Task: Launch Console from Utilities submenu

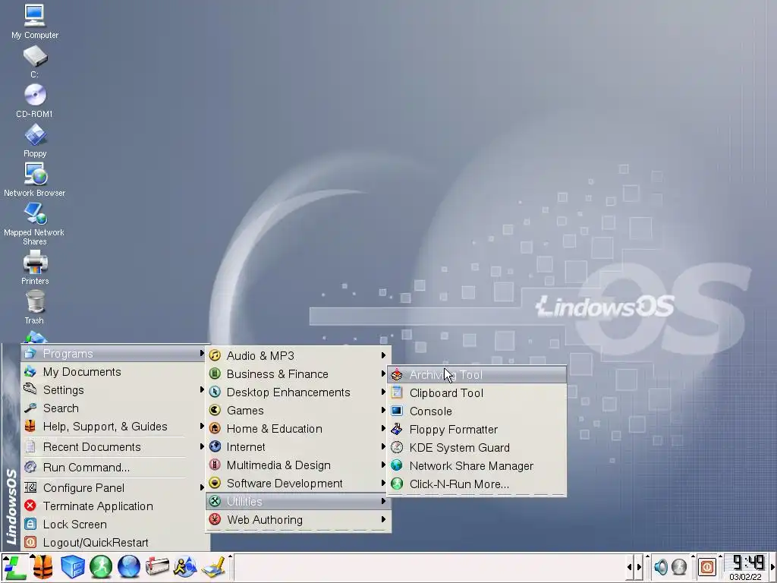Action: (477, 411)
